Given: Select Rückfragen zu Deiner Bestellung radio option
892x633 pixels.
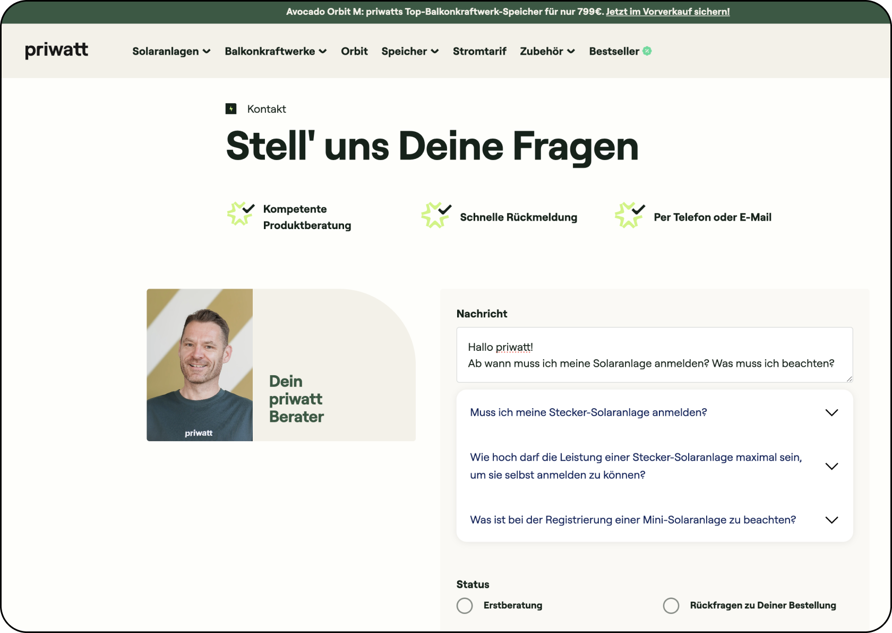Looking at the screenshot, I should click(671, 605).
